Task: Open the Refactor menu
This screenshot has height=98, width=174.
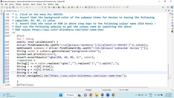Action: pos(18,4)
